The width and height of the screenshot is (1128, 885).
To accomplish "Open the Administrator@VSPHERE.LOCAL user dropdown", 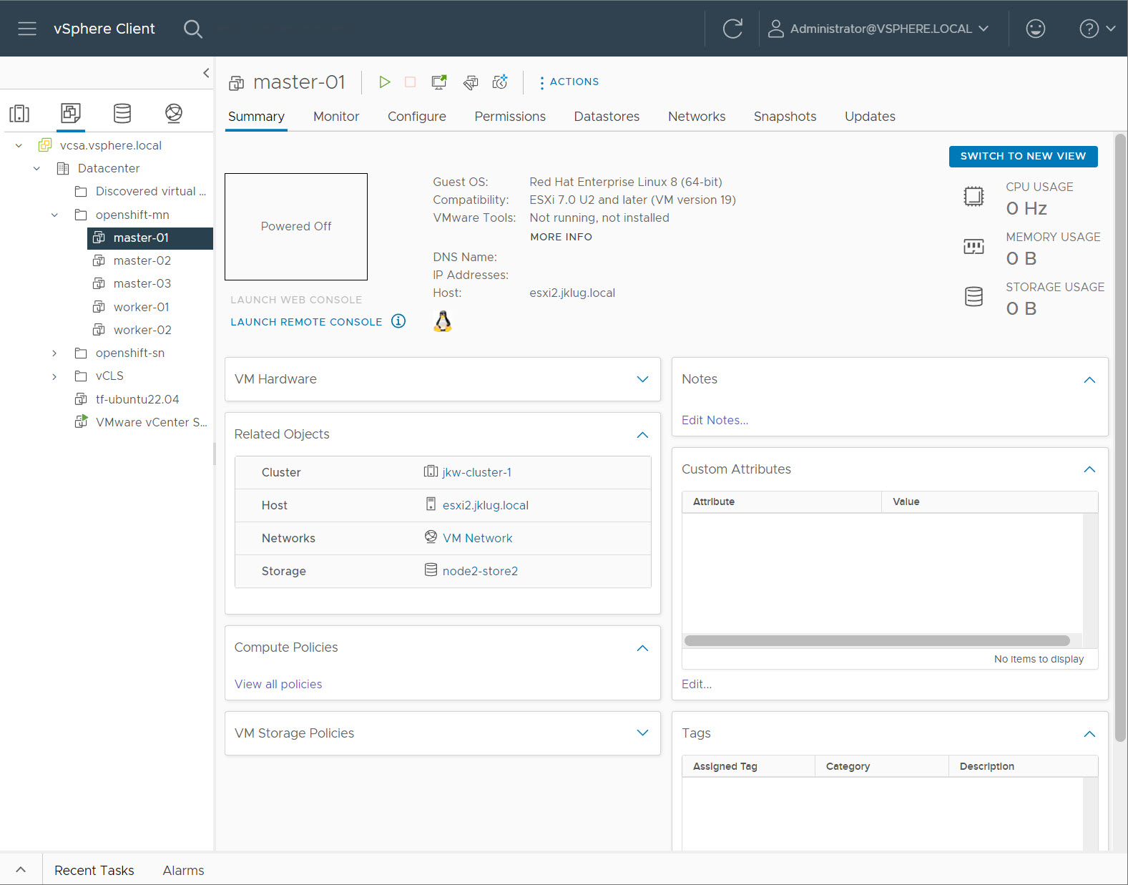I will click(879, 29).
